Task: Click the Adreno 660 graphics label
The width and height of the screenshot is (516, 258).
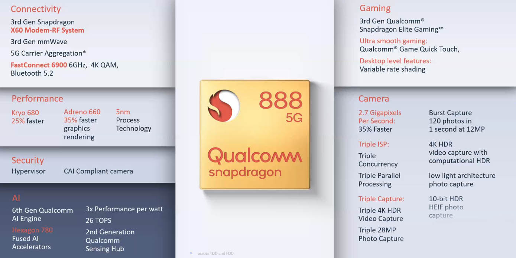Action: tap(82, 112)
